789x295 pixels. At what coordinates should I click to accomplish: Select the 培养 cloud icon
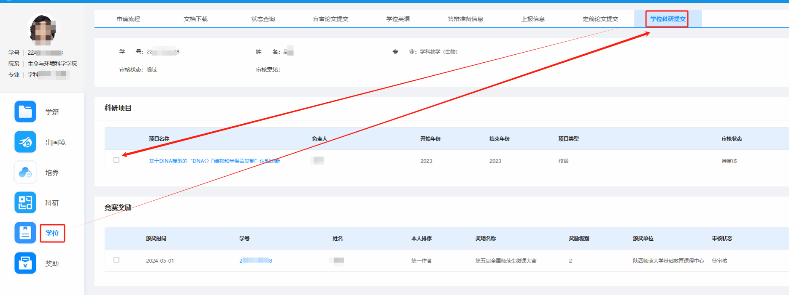pyautogui.click(x=25, y=173)
